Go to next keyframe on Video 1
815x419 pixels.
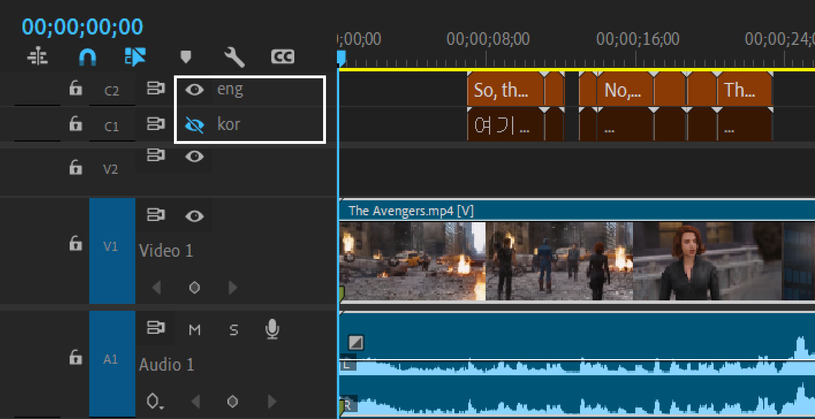[233, 288]
